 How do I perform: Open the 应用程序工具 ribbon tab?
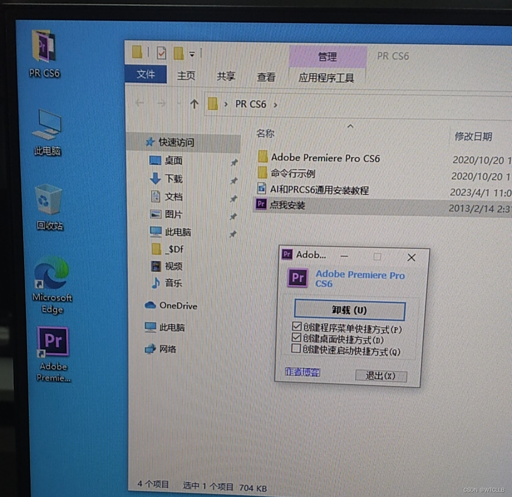point(326,78)
